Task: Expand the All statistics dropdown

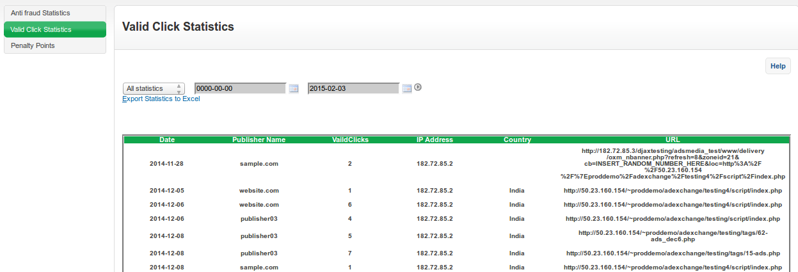Action: (154, 88)
